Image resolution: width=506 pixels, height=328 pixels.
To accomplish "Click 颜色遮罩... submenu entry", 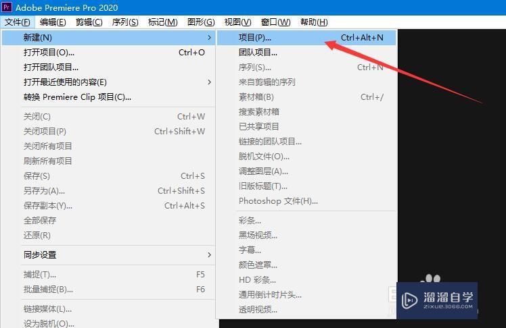I will click(x=306, y=265).
